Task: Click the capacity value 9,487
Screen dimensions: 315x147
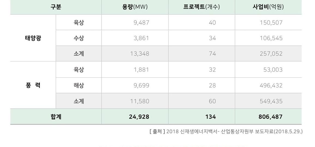Action: (141, 23)
